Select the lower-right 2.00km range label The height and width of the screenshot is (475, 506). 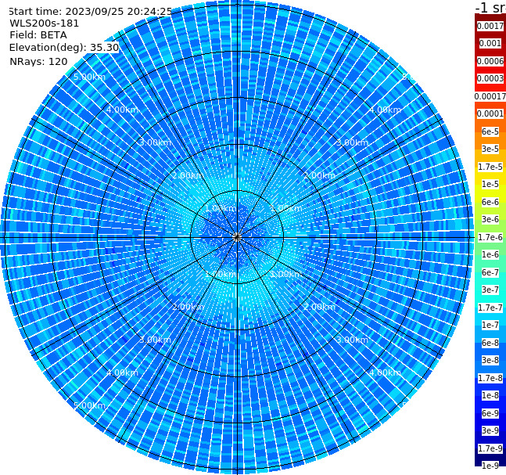click(319, 307)
